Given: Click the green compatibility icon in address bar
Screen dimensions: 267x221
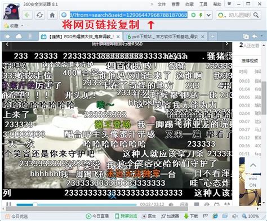Looking at the screenshot, I should tap(193, 15).
